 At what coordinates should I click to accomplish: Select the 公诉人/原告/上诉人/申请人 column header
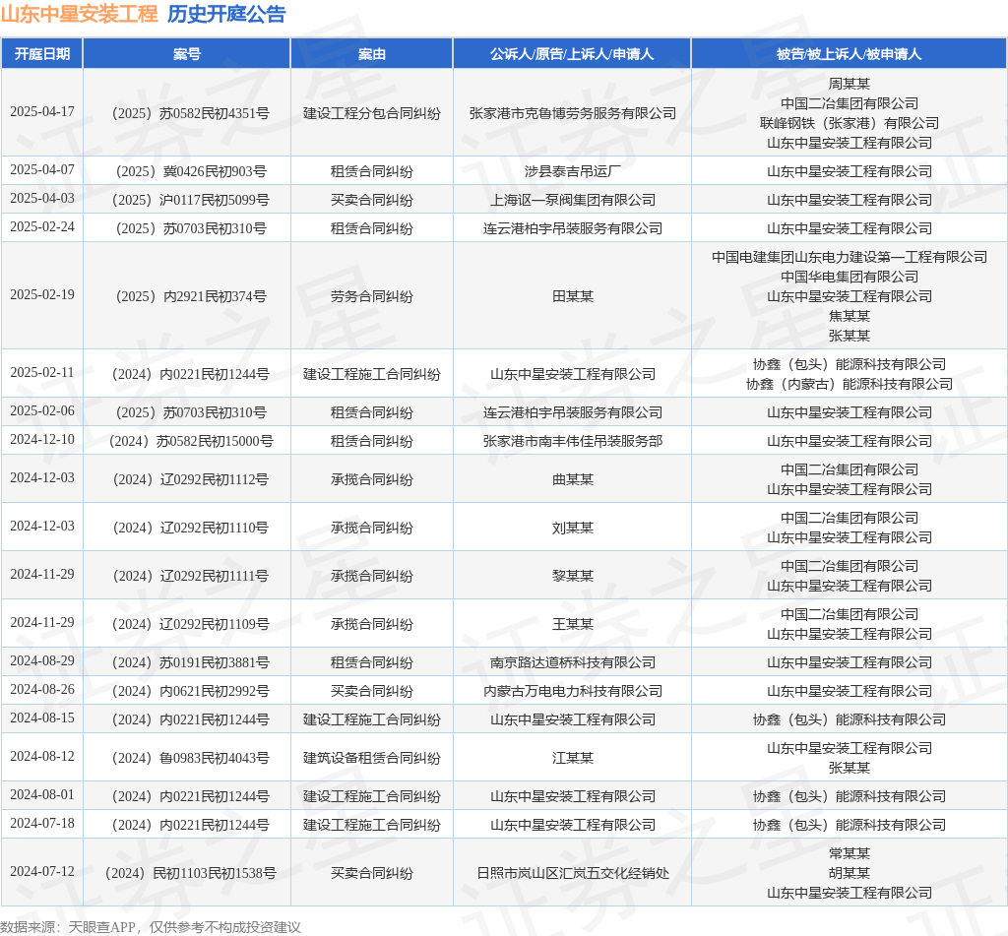(572, 54)
